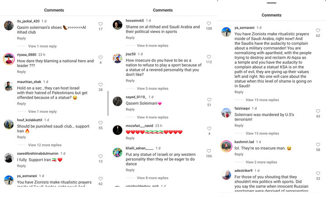
Task: Like mauritian_shak's comment
Action: click(101, 85)
